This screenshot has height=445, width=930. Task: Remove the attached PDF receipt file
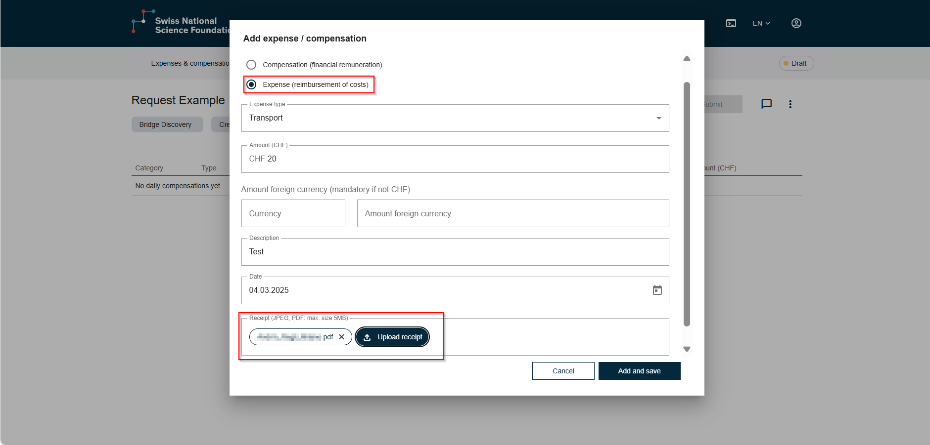tap(341, 337)
